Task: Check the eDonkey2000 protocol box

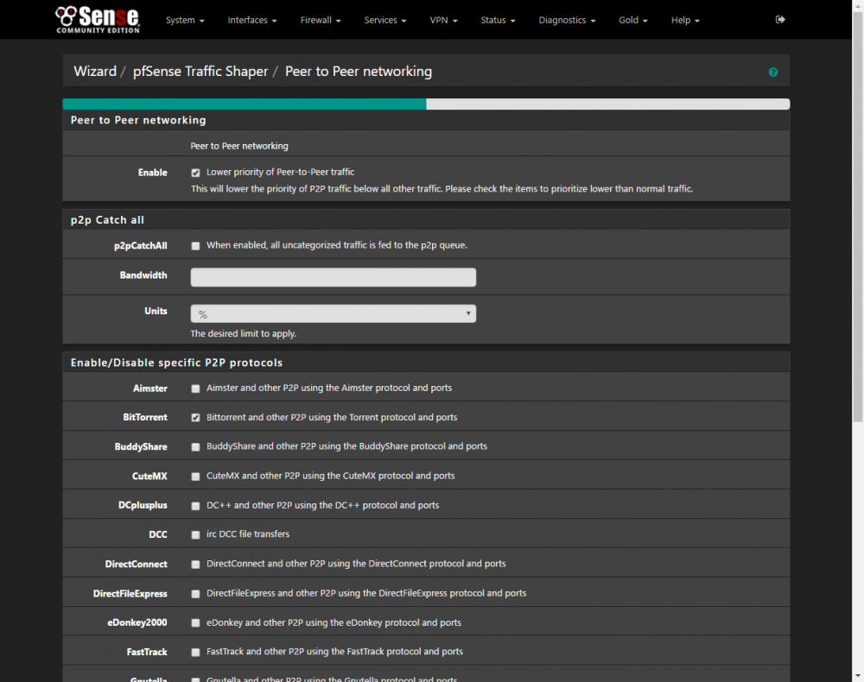Action: 195,623
